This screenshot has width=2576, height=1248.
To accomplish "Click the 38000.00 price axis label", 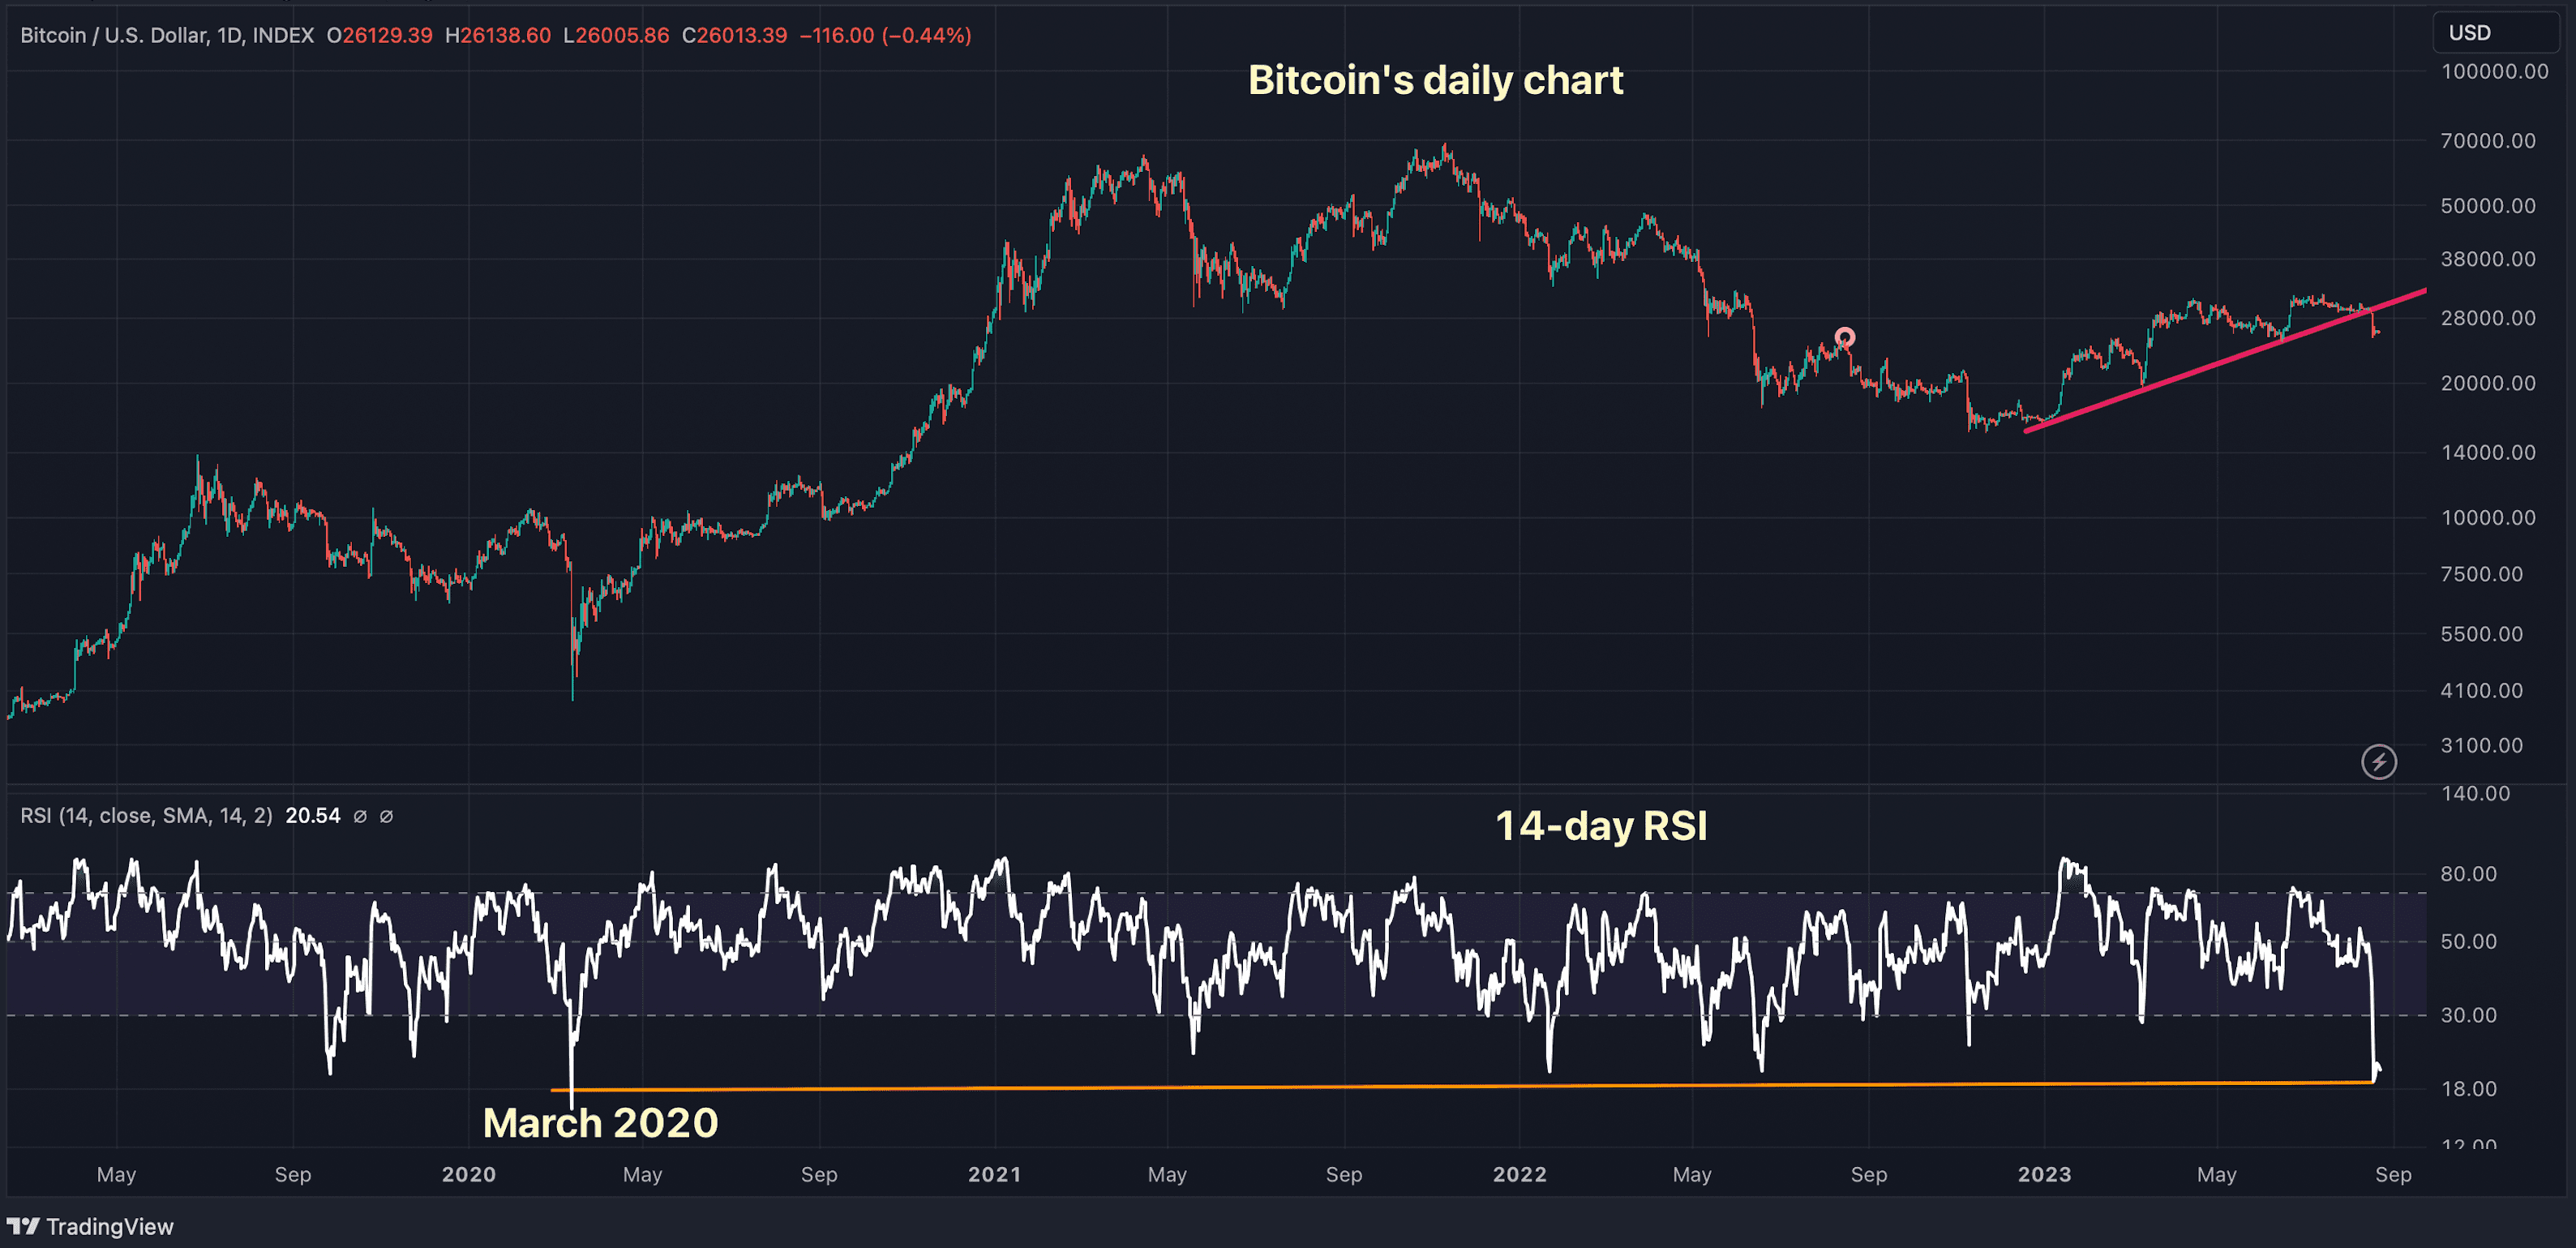I will tap(2488, 259).
